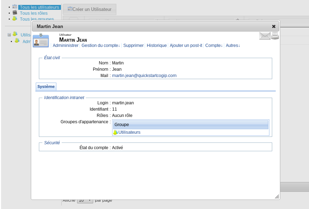Click the user ID card icon
Screen dimensions: 309x209
point(41,40)
